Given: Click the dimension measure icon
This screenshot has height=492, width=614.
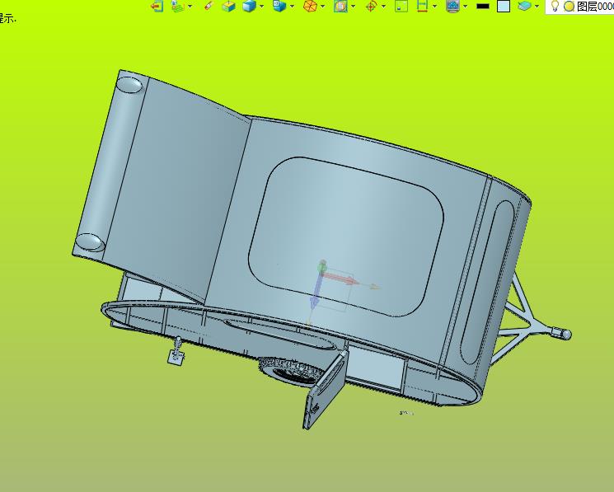Looking at the screenshot, I should click(x=422, y=7).
